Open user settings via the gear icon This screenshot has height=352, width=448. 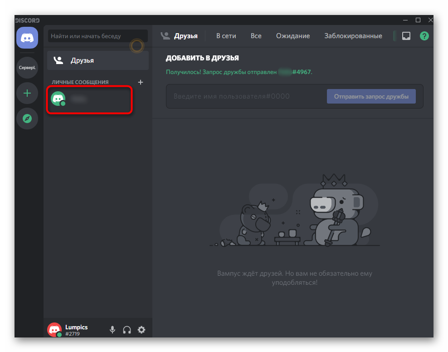coord(141,330)
